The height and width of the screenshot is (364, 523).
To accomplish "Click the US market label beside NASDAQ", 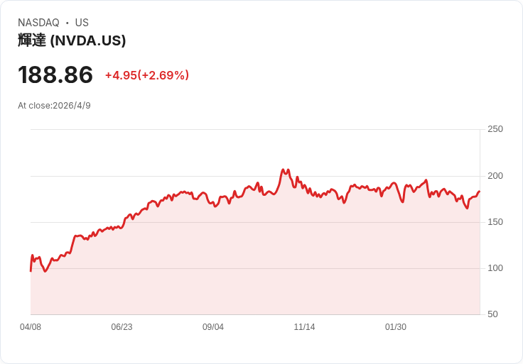I will click(82, 23).
